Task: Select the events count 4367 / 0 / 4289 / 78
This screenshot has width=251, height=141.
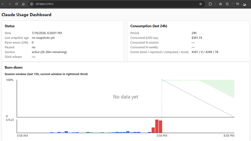Action: pos(205,52)
